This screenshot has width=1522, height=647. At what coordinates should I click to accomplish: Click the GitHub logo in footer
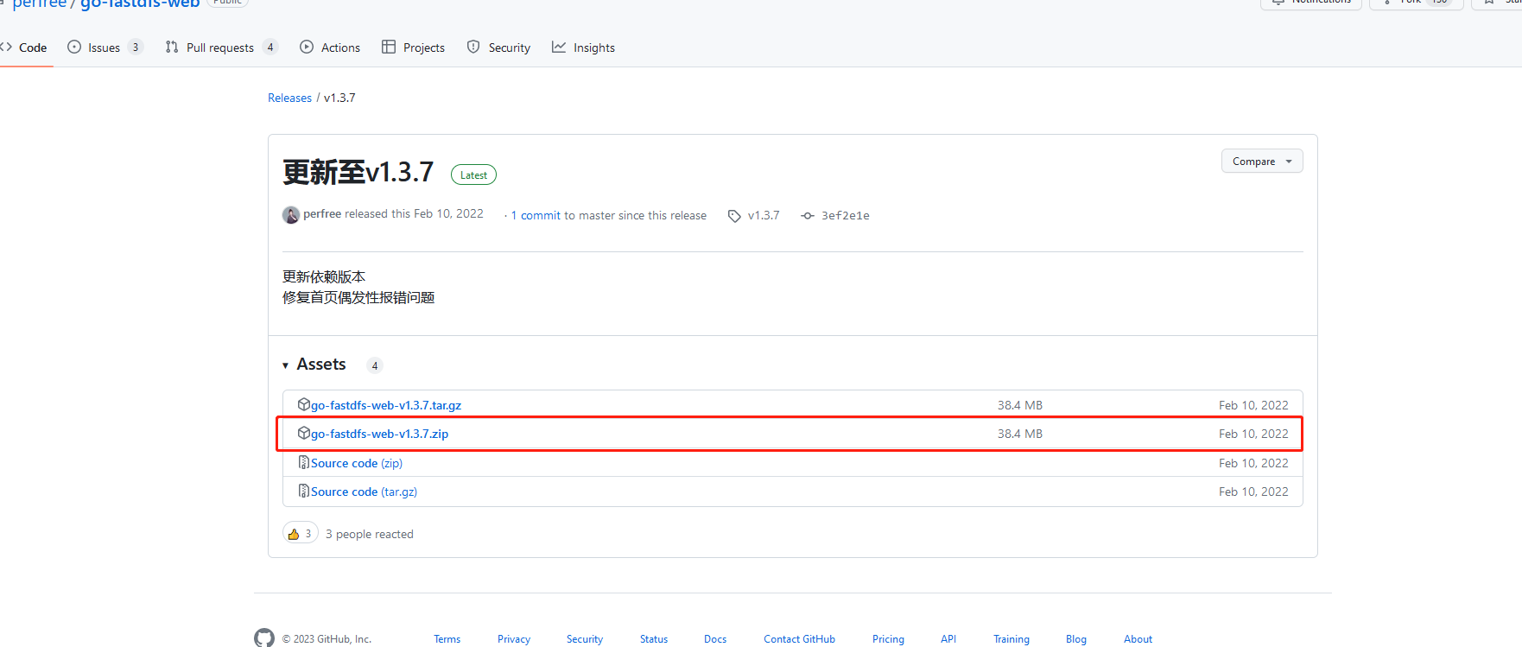click(x=264, y=638)
